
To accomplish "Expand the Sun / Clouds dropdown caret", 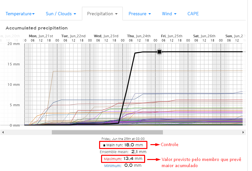I will point(75,14).
